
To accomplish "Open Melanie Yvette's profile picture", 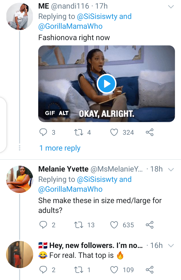I will click(x=19, y=179).
